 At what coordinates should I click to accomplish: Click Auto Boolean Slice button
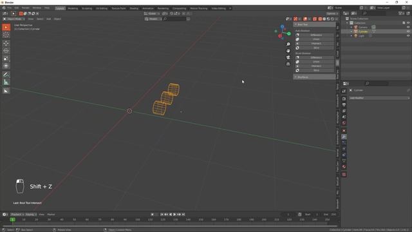click(x=314, y=48)
